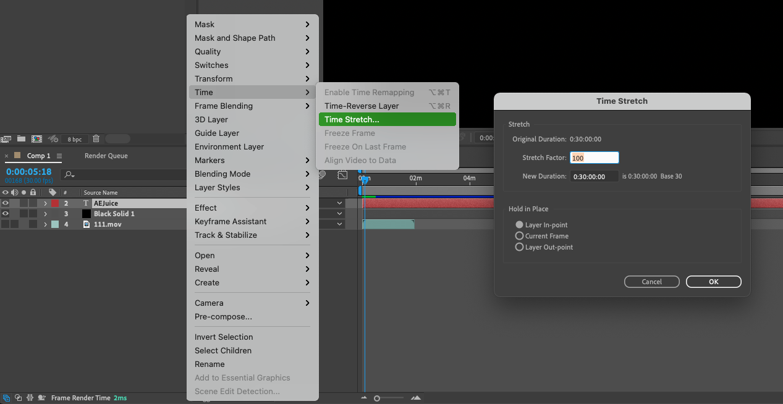Hide the AEJuice layer using its eye
The width and height of the screenshot is (783, 404).
6,203
